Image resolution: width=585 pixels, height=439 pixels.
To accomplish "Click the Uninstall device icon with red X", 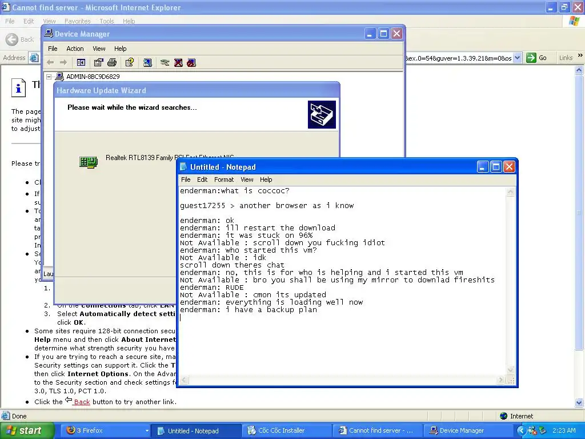I will tap(178, 63).
